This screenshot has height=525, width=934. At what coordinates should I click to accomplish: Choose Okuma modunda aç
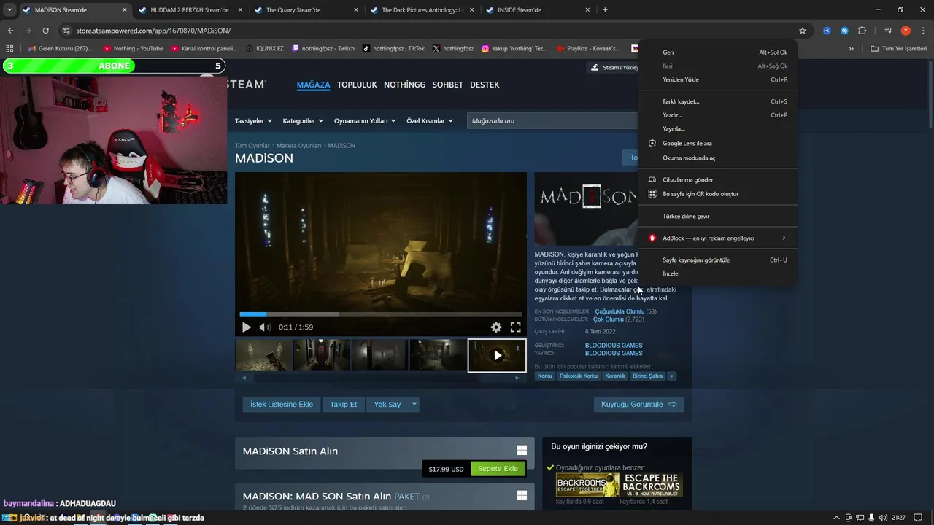[718, 157]
